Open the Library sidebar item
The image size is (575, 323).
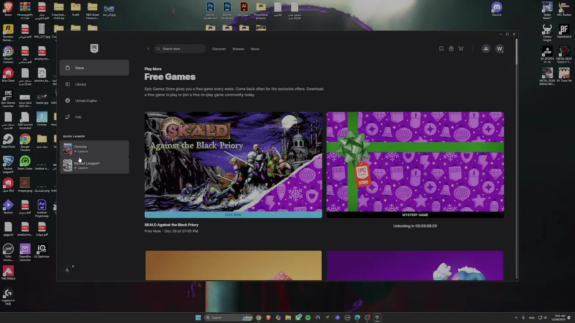tap(94, 84)
